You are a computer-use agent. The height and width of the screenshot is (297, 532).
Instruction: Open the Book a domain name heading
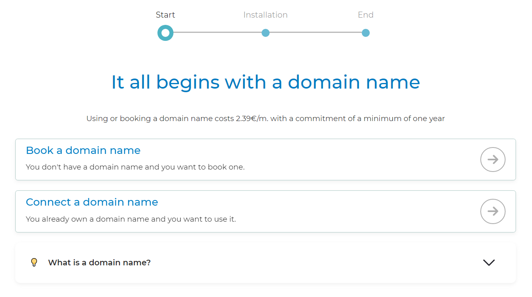[83, 150]
